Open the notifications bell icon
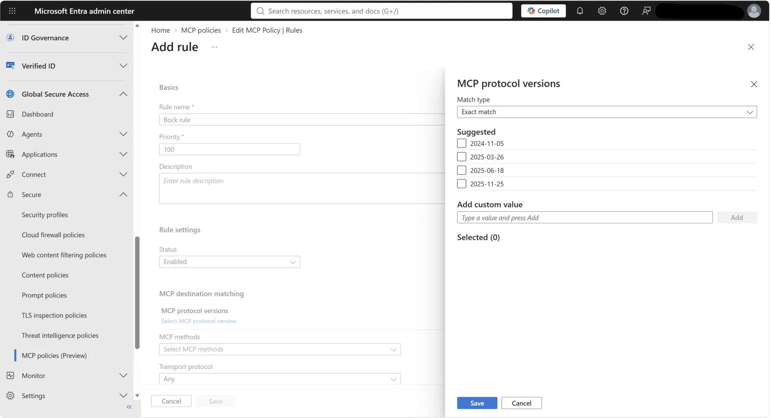The width and height of the screenshot is (771, 418). pyautogui.click(x=580, y=11)
